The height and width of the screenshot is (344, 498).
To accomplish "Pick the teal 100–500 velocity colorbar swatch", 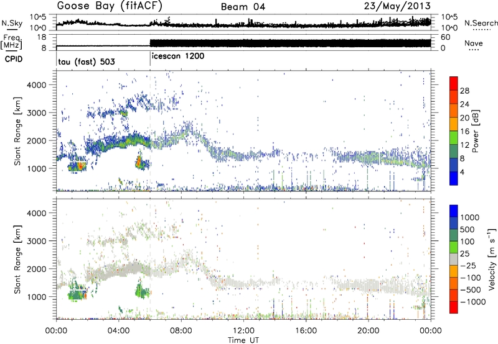I will (x=454, y=235).
